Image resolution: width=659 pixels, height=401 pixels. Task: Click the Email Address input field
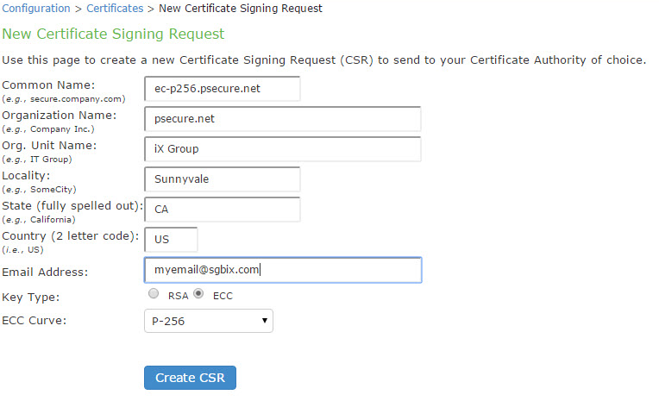[282, 270]
